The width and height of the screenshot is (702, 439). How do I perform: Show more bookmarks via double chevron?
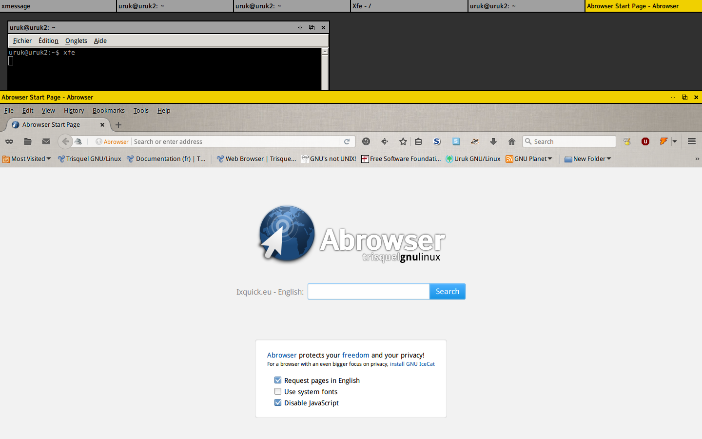click(x=697, y=159)
